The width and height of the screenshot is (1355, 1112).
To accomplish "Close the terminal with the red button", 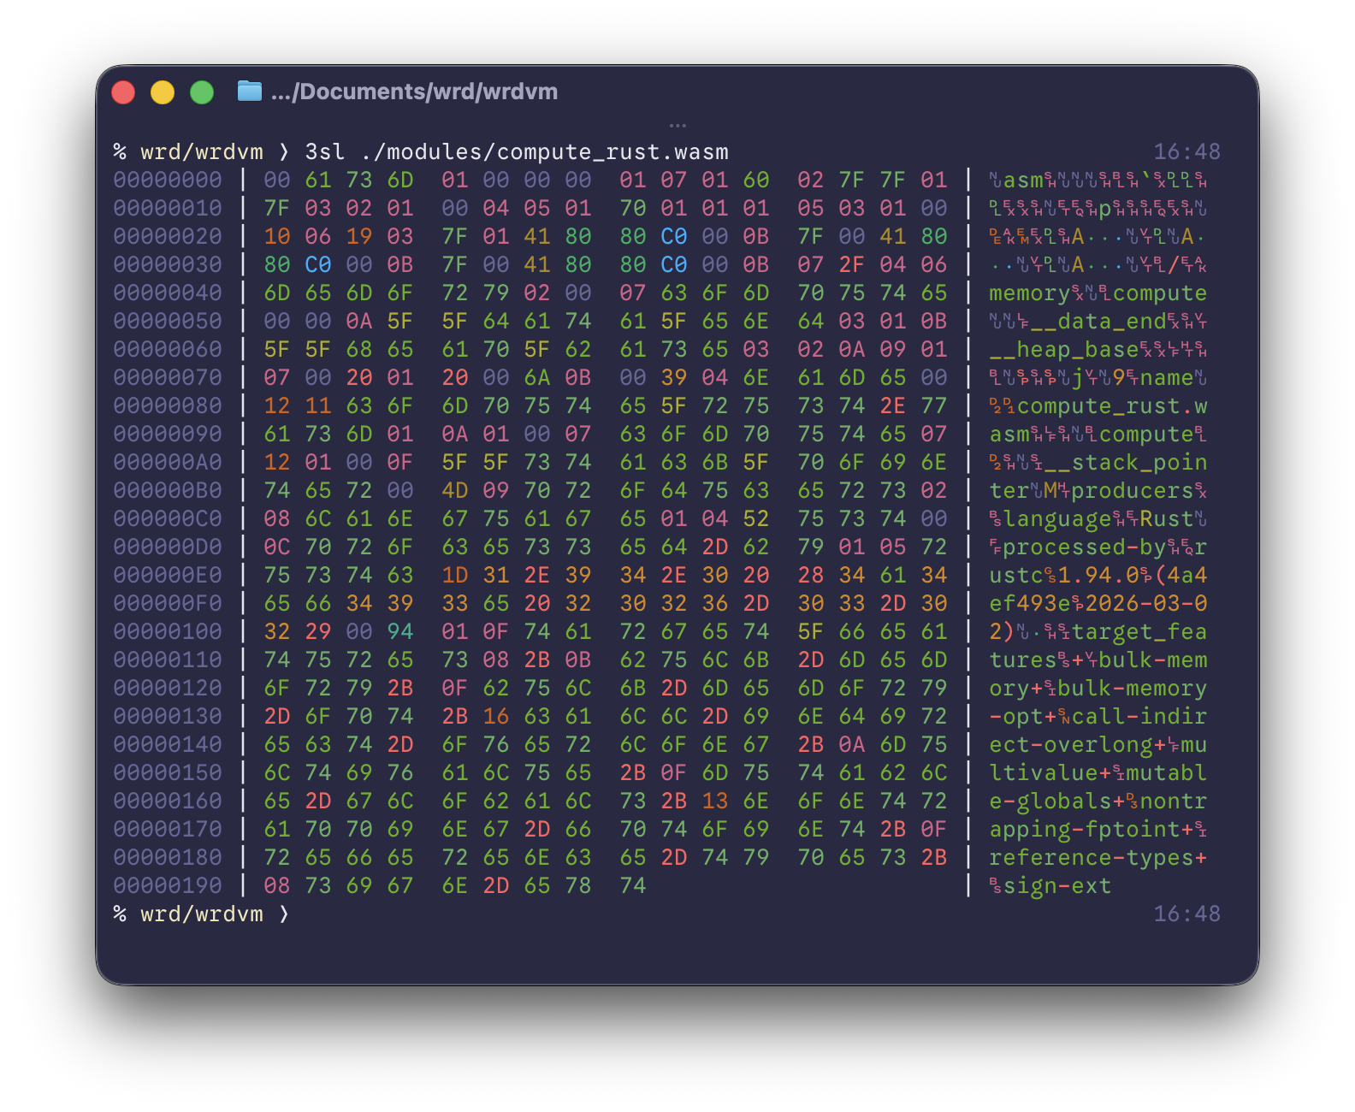I will [123, 92].
